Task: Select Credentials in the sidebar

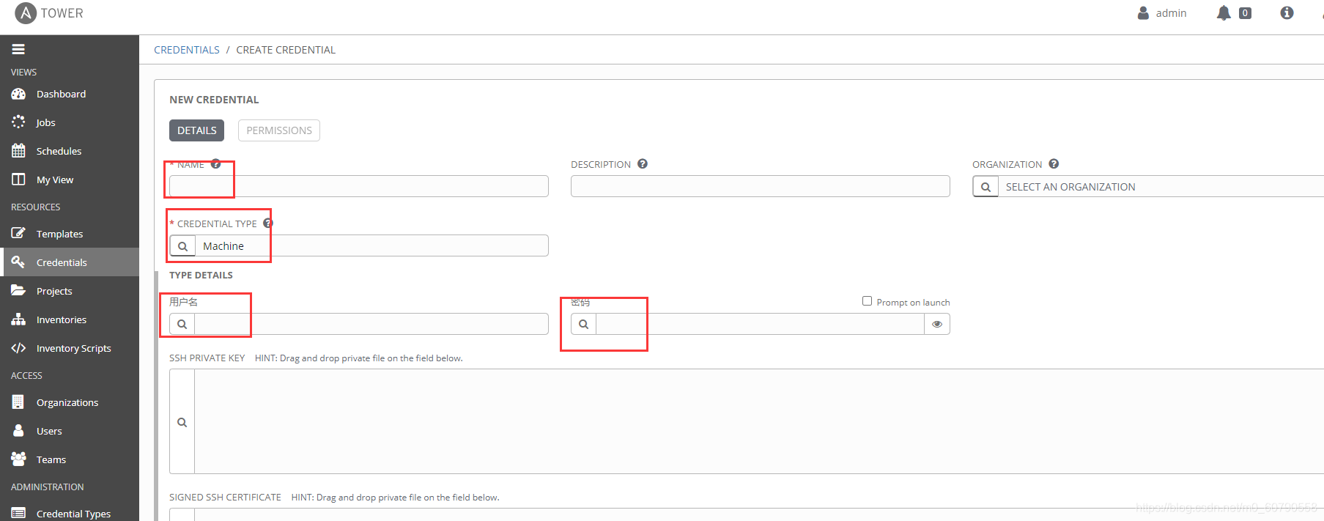Action: [62, 262]
